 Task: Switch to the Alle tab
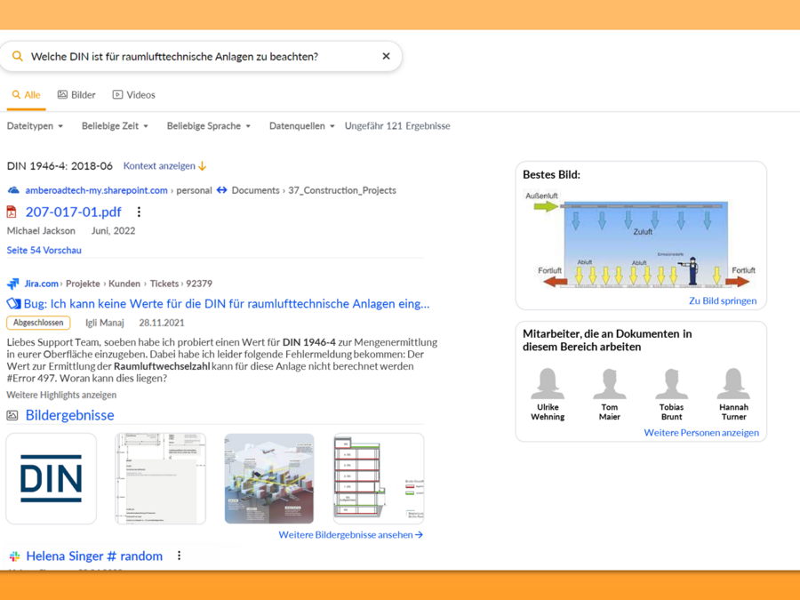[27, 95]
